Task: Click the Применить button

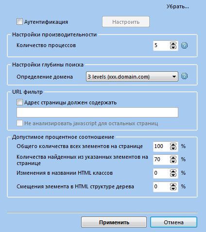Action: coord(114,222)
